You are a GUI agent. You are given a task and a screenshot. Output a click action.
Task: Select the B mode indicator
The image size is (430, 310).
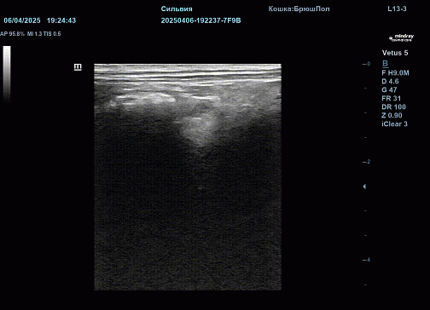(x=386, y=64)
